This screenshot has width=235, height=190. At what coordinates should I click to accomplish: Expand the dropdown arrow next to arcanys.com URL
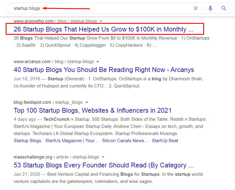click(x=98, y=62)
